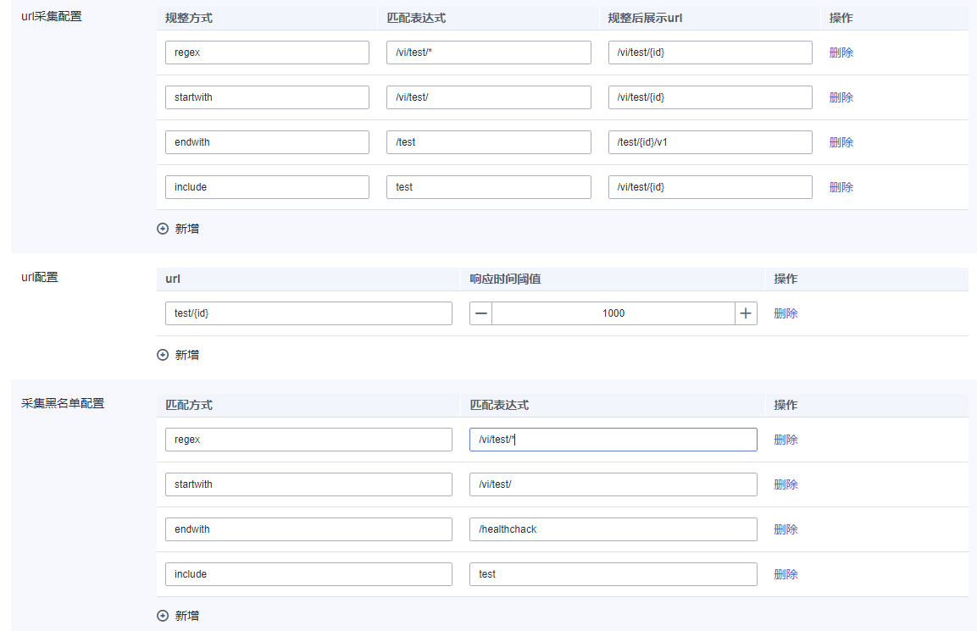Image resolution: width=977 pixels, height=631 pixels.
Task: Click the 1000 threshold value field
Action: (613, 313)
